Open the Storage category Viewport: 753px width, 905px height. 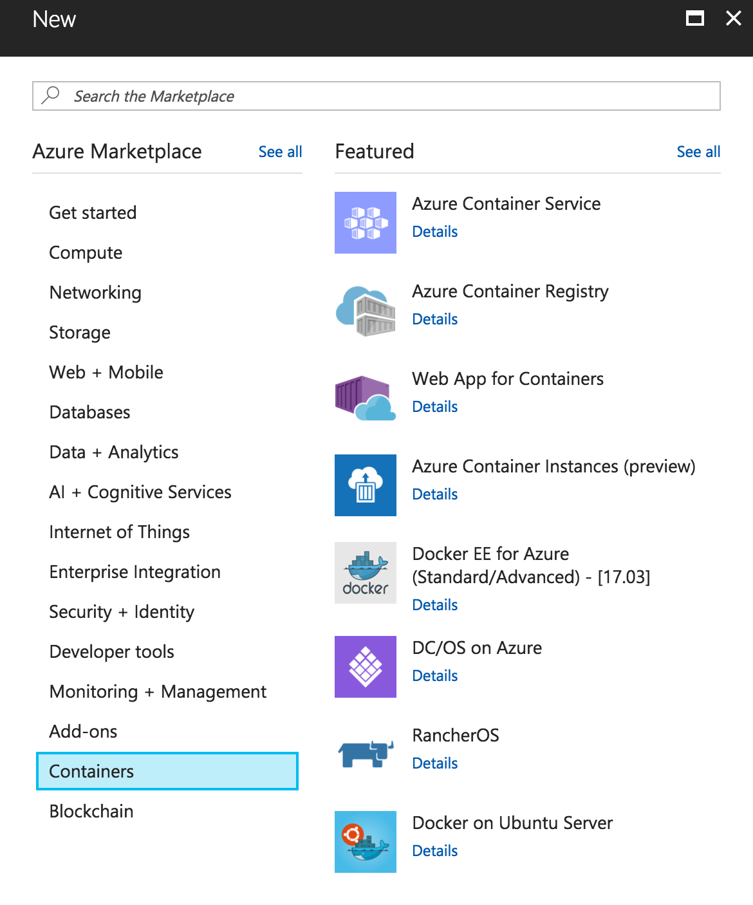tap(80, 332)
